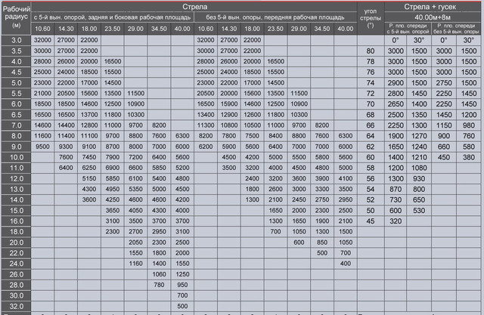Viewport: 484px width, 315px height.
Task: Select the cell showing '6250'
Action: (x=89, y=168)
